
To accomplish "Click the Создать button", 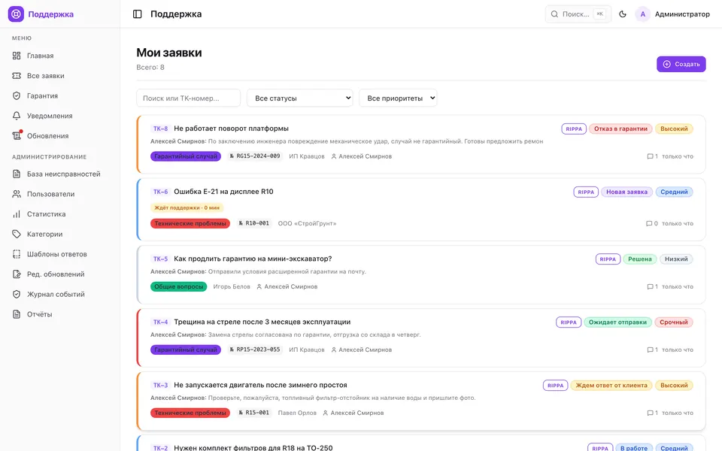I will coord(681,64).
